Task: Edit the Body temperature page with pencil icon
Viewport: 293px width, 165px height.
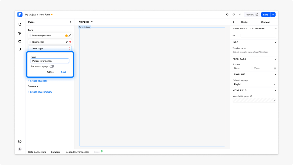Action: pyautogui.click(x=70, y=36)
